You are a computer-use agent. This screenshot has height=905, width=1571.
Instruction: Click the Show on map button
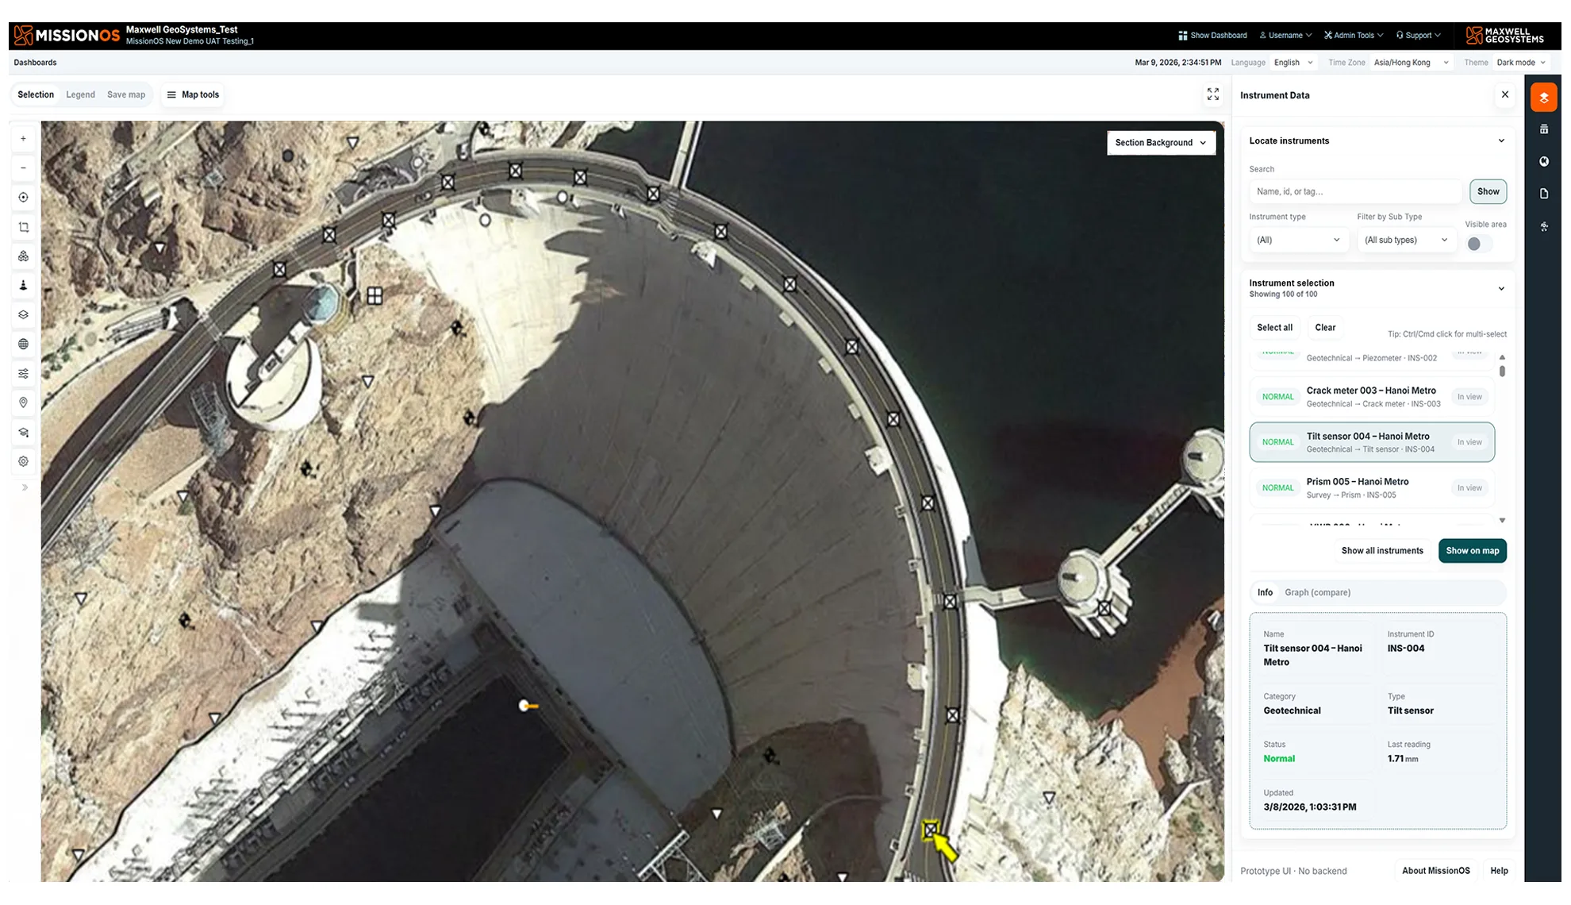pos(1472,551)
